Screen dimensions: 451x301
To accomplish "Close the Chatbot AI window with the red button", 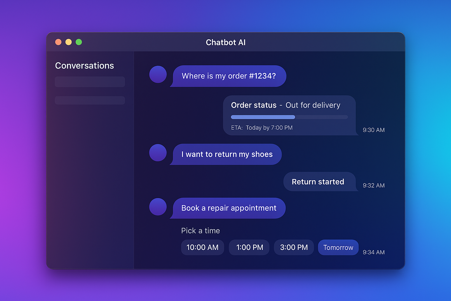I will click(58, 42).
